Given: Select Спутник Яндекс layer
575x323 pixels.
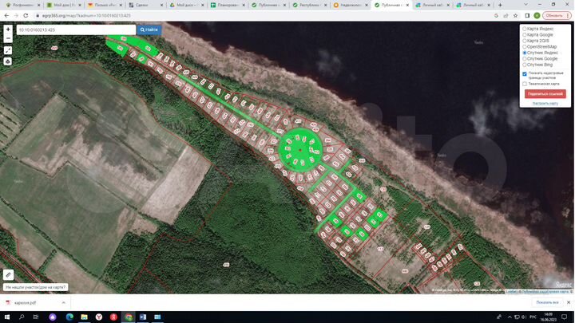Looking at the screenshot, I should point(525,53).
